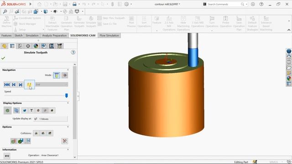Open DimXpertManager crosshair tab icon
Image resolution: width=292 pixels, height=164 pixels.
tap(28, 46)
